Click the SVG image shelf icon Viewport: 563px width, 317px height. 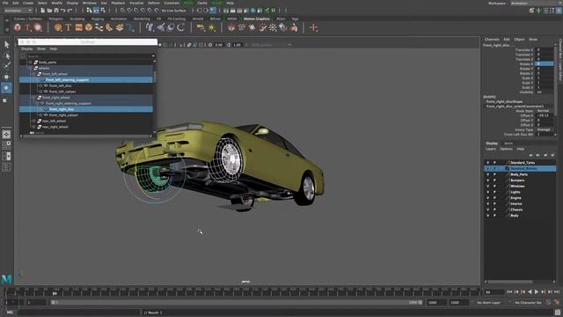tap(78, 27)
